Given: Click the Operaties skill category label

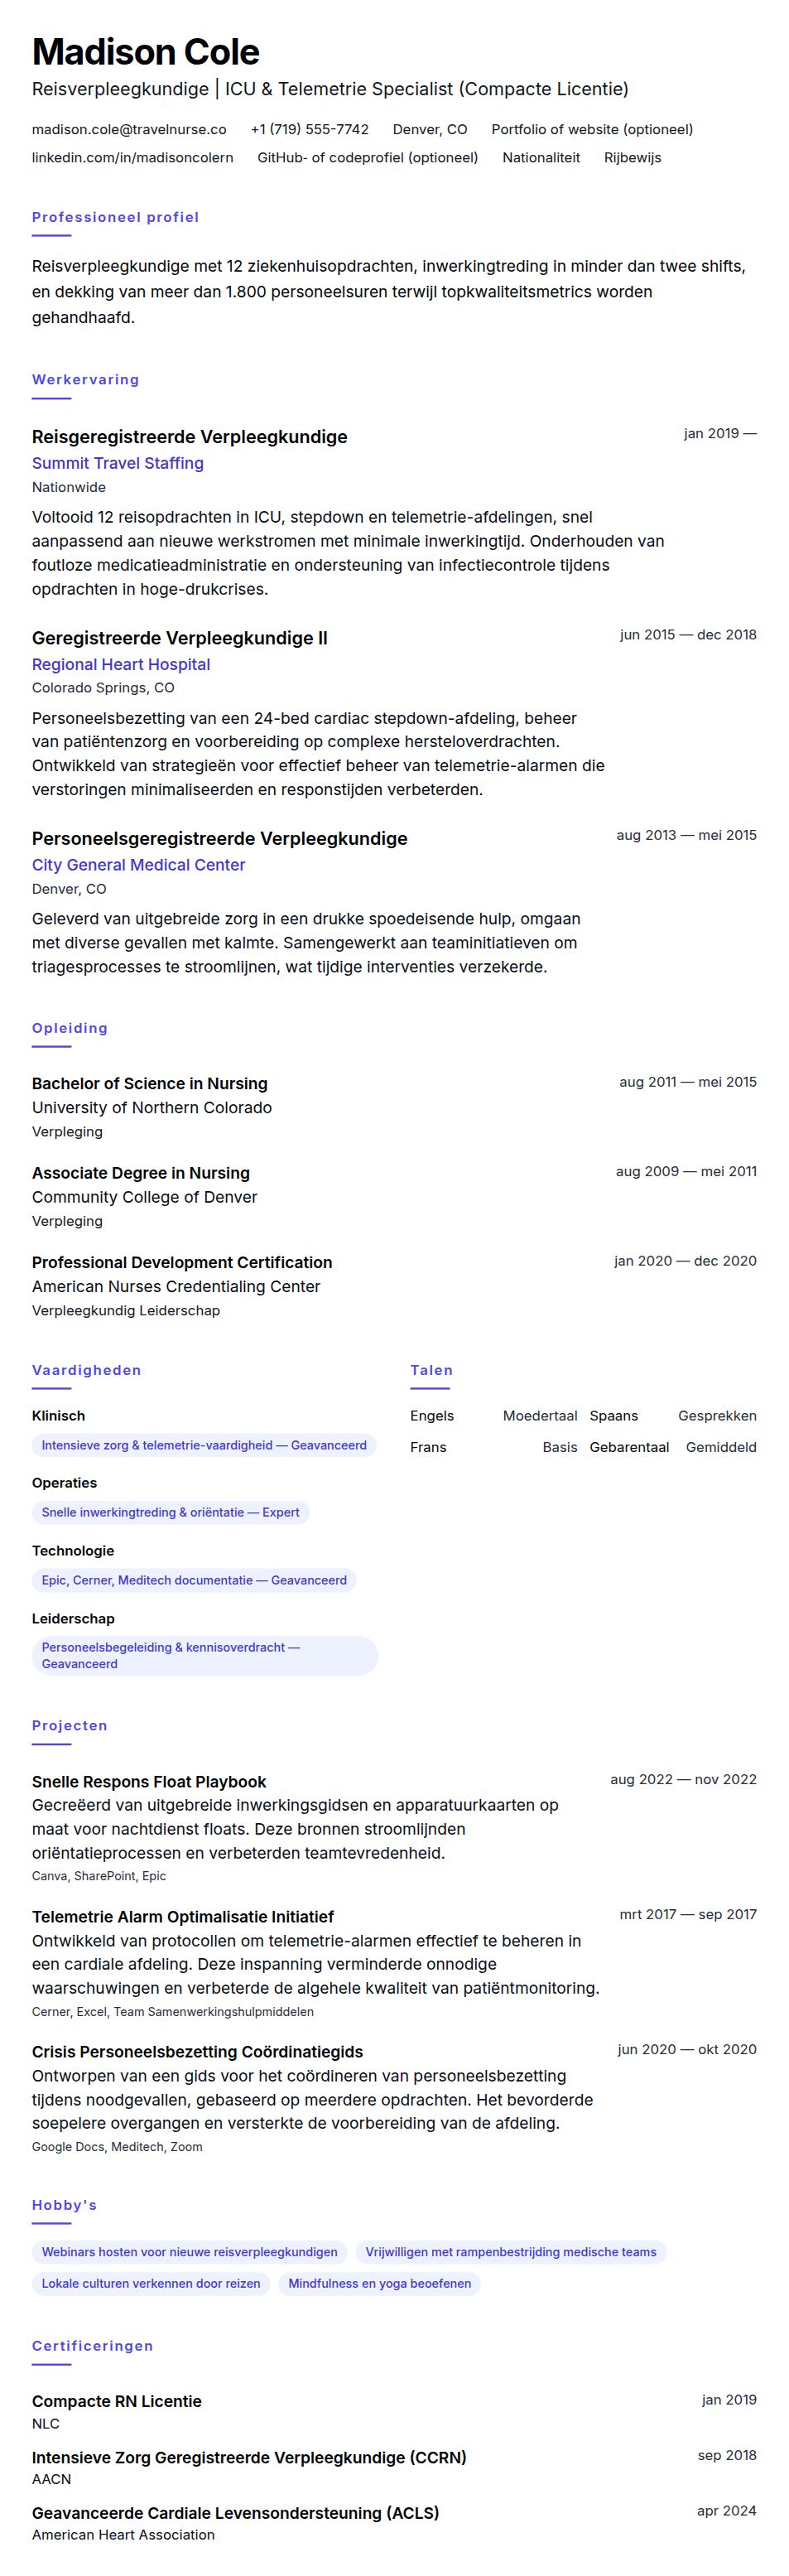Looking at the screenshot, I should (x=64, y=1483).
